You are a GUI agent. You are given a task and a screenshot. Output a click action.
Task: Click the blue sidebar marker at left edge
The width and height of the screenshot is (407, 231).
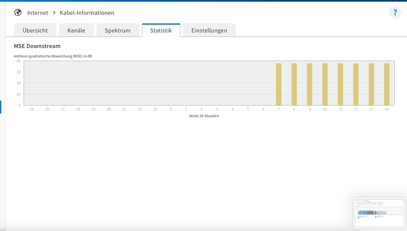pyautogui.click(x=0, y=107)
